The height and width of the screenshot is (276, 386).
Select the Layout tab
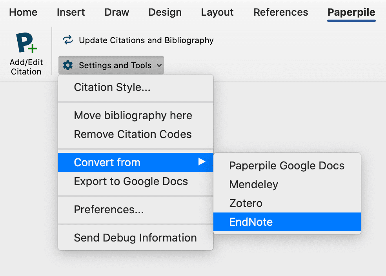217,13
